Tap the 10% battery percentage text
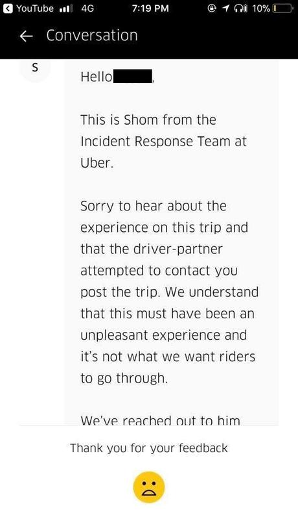The height and width of the screenshot is (532, 298). pos(262,8)
